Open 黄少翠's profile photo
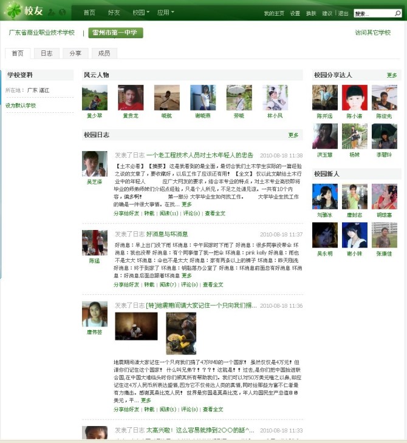Viewport: 407px width, 443px height. pyautogui.click(x=94, y=98)
